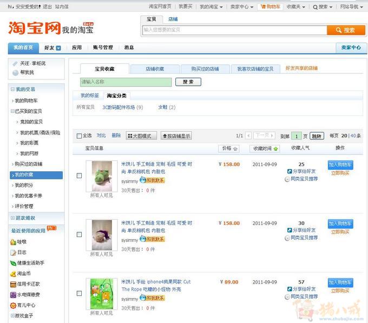Click 立即购买 for ¥89.00 item
This screenshot has width=368, height=323.
[340, 291]
